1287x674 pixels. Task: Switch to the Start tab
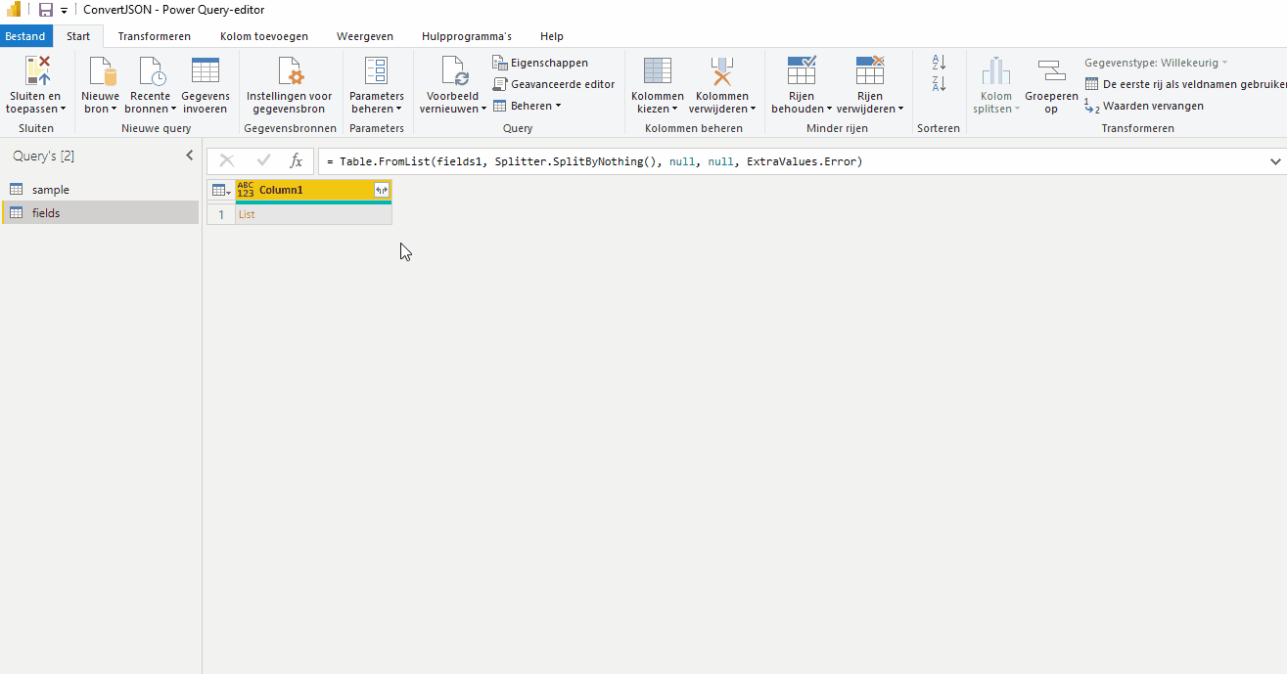coord(78,36)
